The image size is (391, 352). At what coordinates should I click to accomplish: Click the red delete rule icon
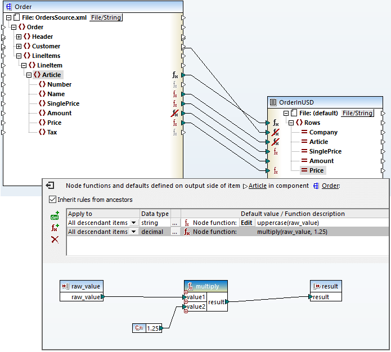tap(55, 240)
